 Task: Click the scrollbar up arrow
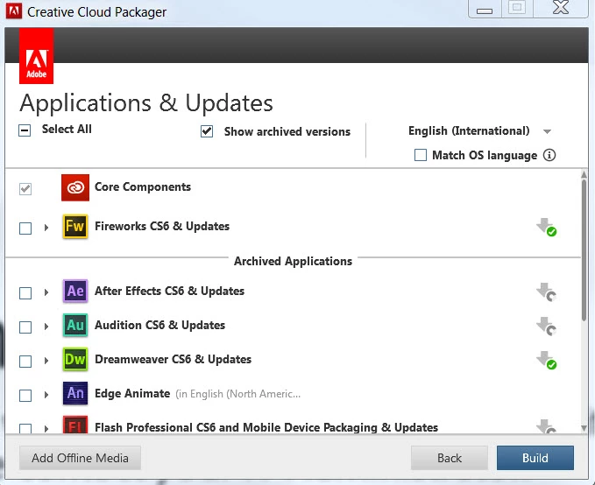[x=584, y=174]
